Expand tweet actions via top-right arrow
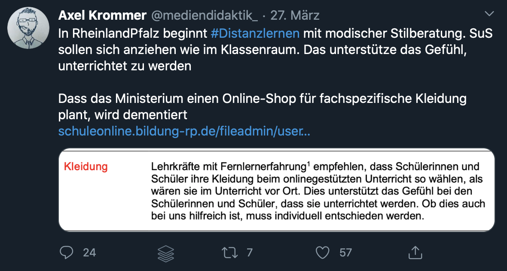This screenshot has width=507, height=271. (x=489, y=13)
